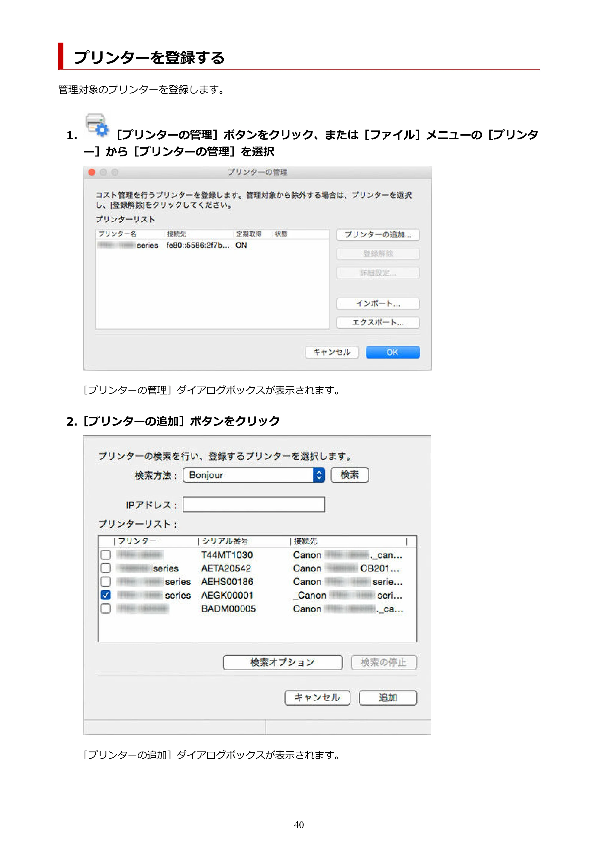Click the 接続先 header in the add-printer list
598x846 pixels.
tap(306, 541)
